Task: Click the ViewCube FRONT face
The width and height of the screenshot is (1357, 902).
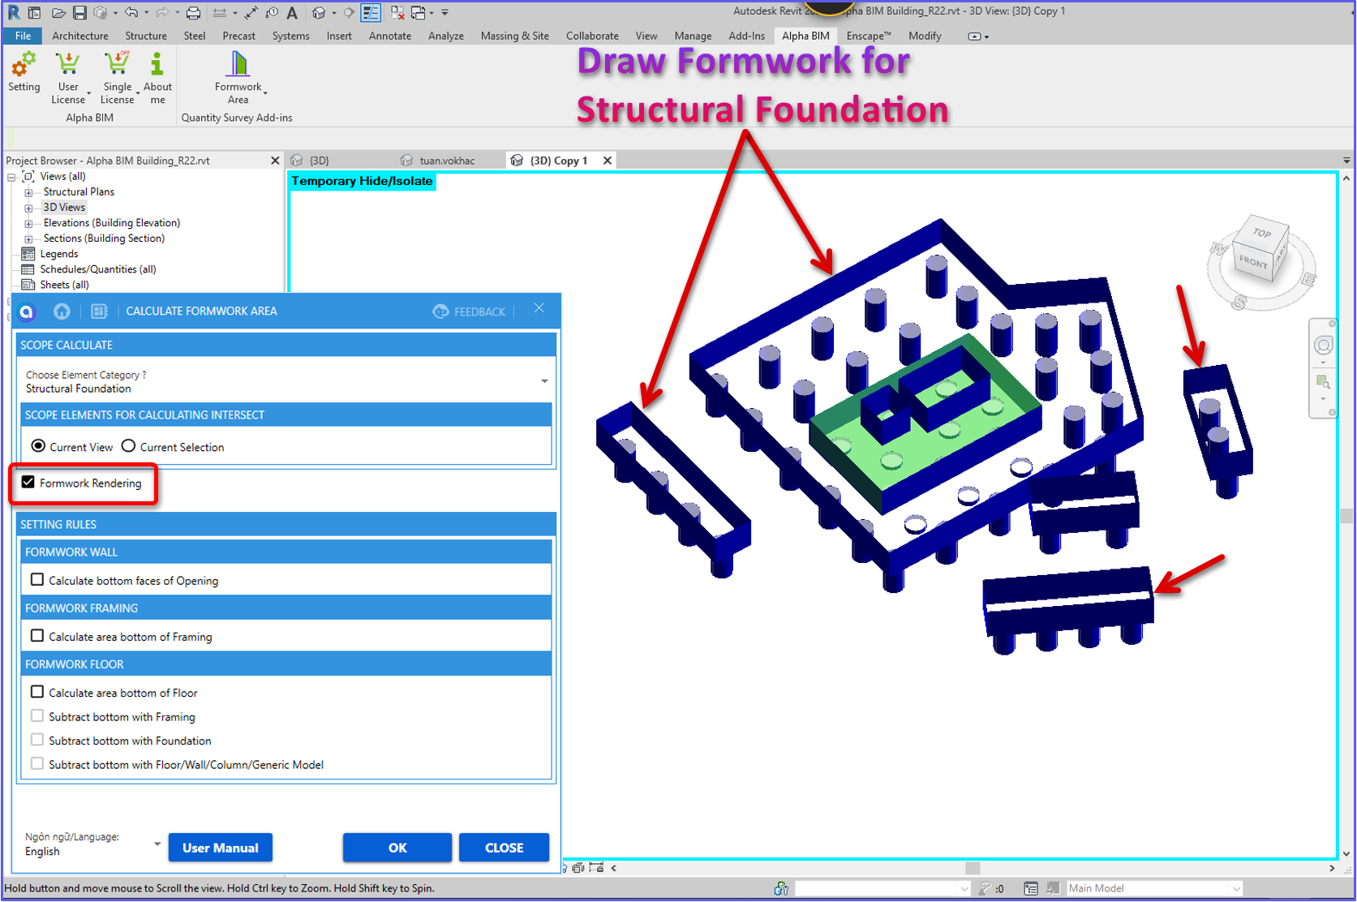Action: 1253,261
